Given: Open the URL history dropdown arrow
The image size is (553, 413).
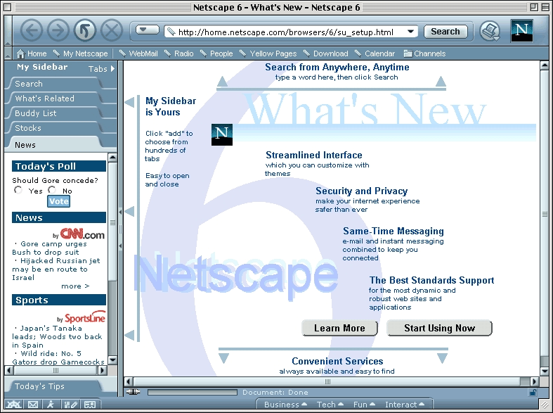Looking at the screenshot, I should 411,32.
